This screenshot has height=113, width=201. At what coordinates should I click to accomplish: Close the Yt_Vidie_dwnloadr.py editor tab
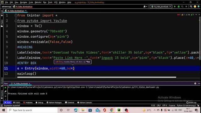[26, 11]
